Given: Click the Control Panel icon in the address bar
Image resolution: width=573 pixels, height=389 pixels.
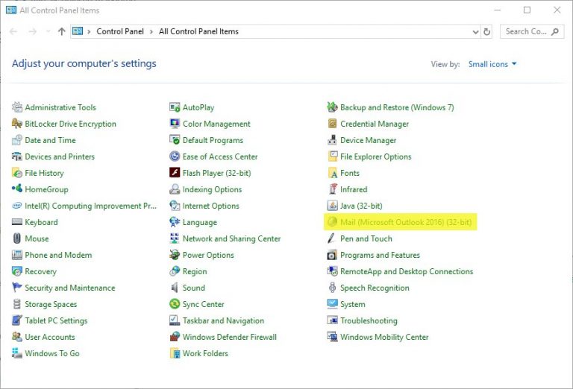Looking at the screenshot, I should (78, 31).
